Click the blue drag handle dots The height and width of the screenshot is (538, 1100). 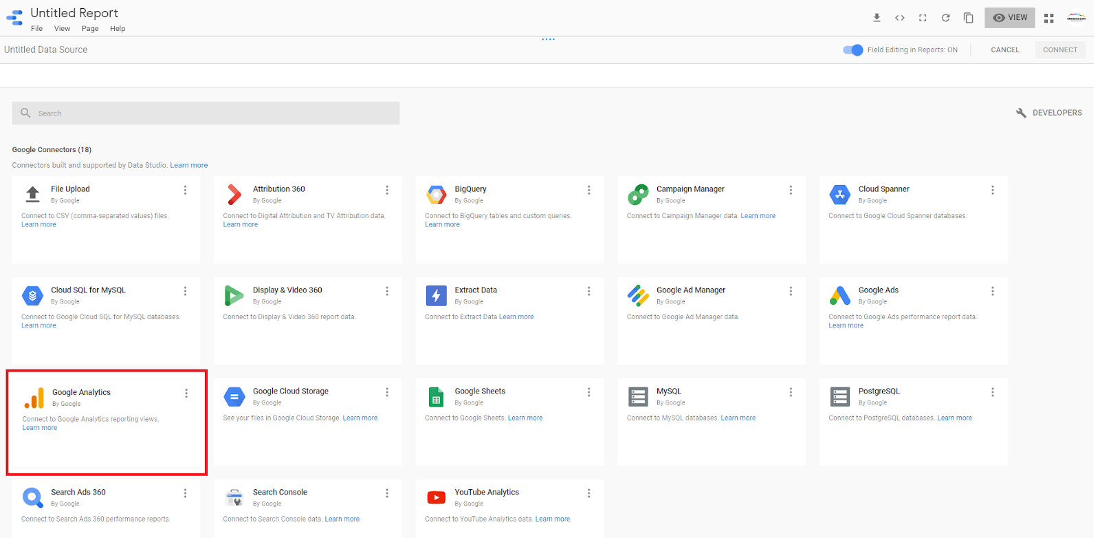pos(548,39)
